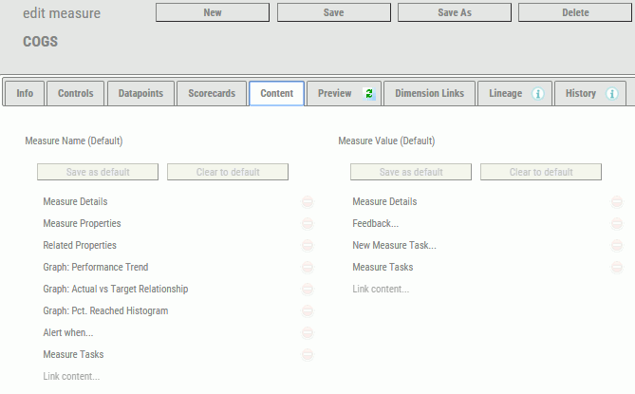635x394 pixels.
Task: Select the Scorecards tab
Action: coord(212,94)
